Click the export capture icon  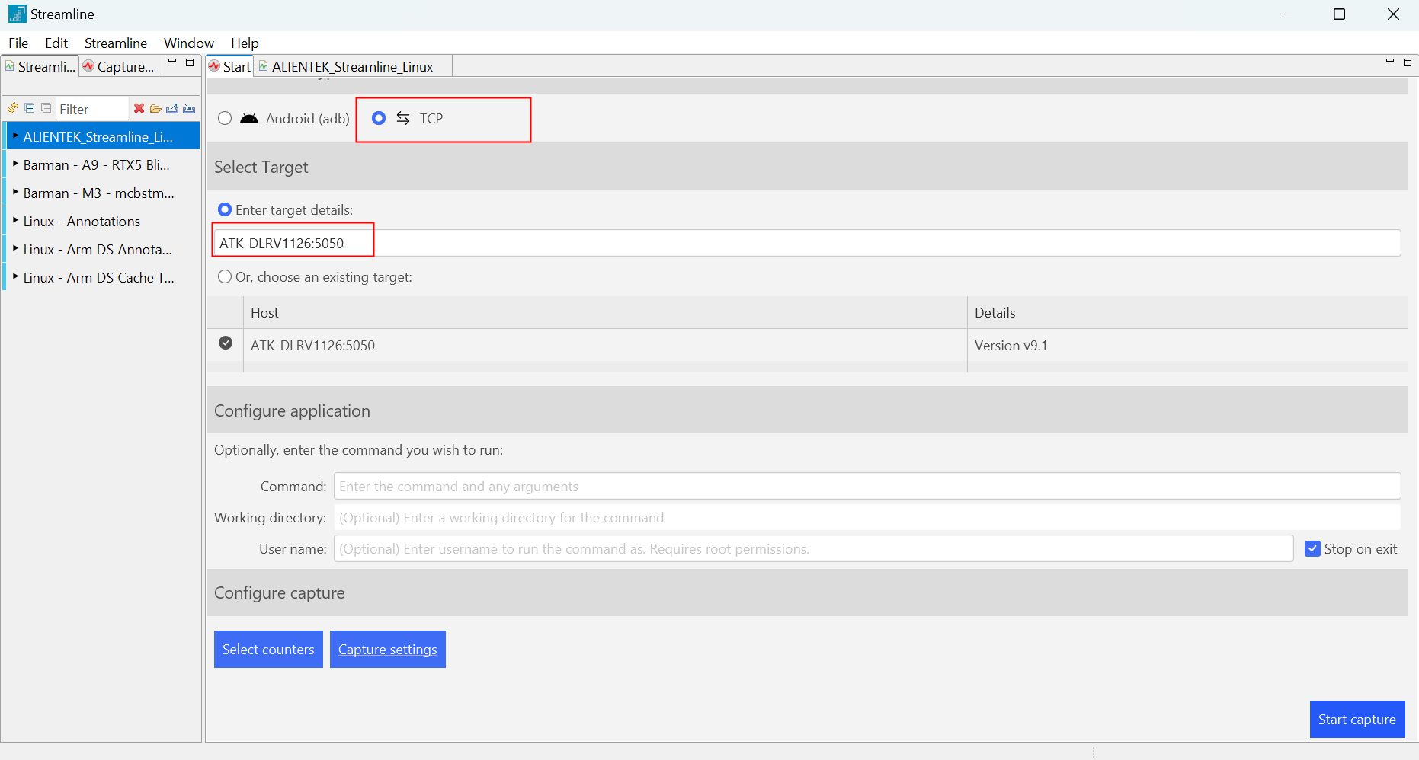(x=172, y=108)
